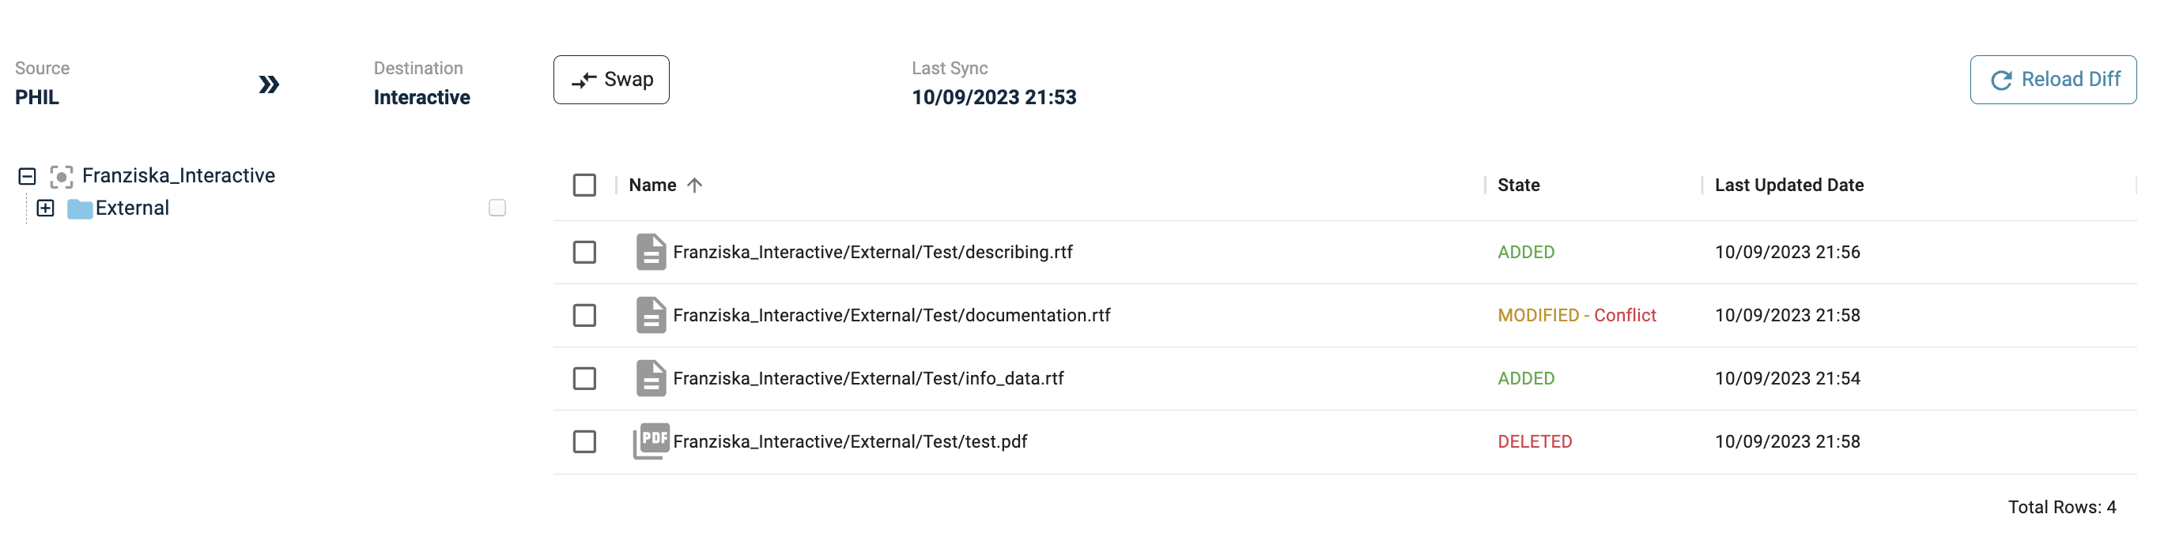Click the blue External folder icon
This screenshot has width=2168, height=559.
tap(80, 208)
